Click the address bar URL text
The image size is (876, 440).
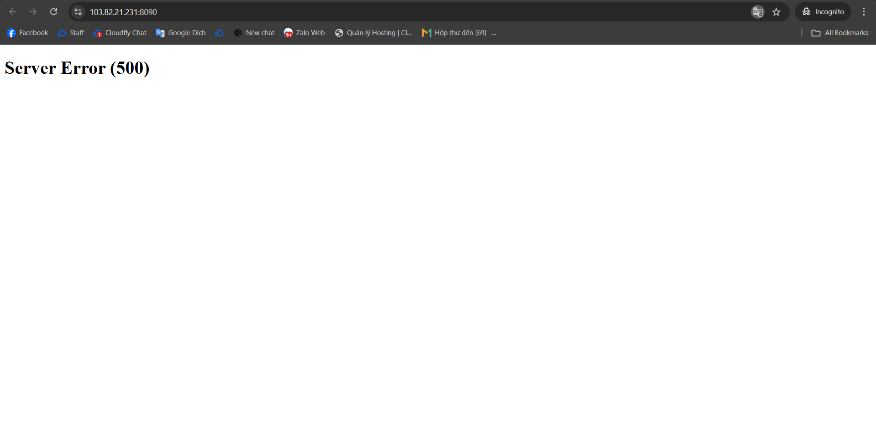(123, 12)
